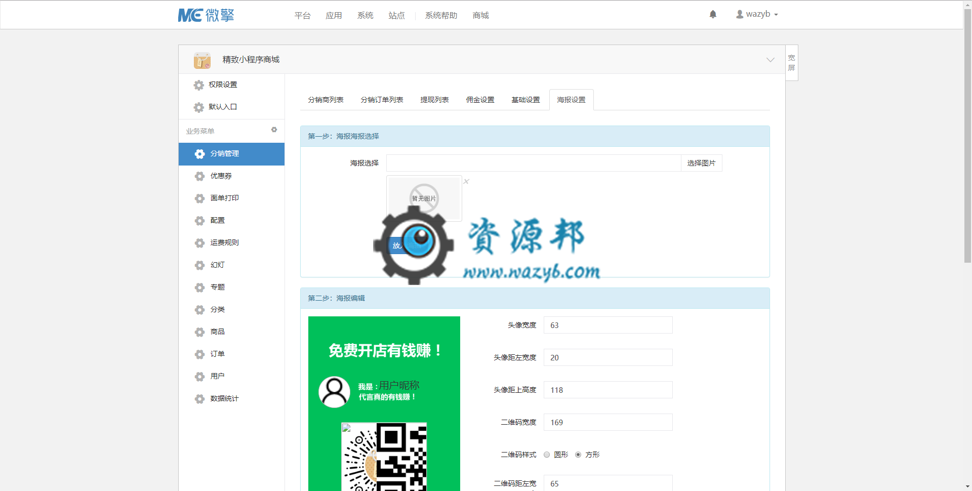Click the QR code in the poster preview
The image size is (972, 491).
click(384, 457)
